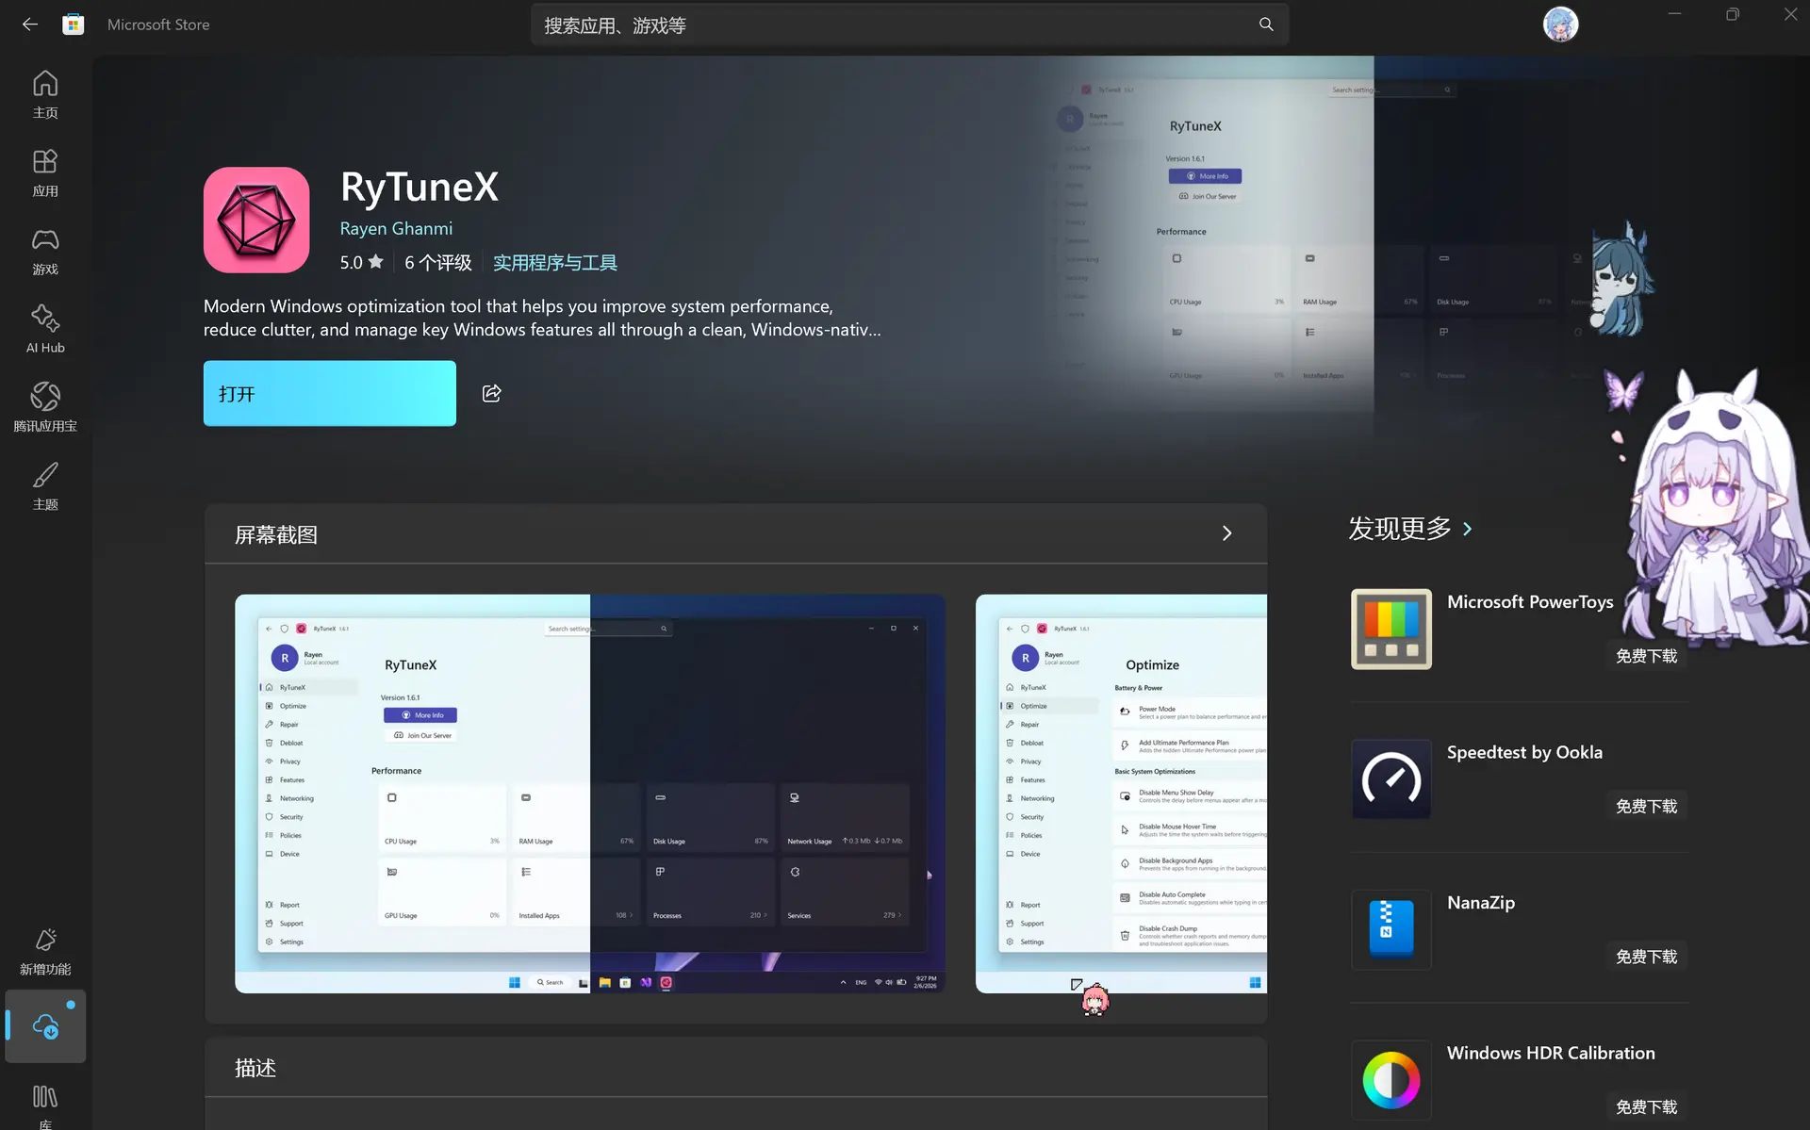Go back with the back arrow
Viewport: 1810px width, 1130px height.
tap(30, 25)
